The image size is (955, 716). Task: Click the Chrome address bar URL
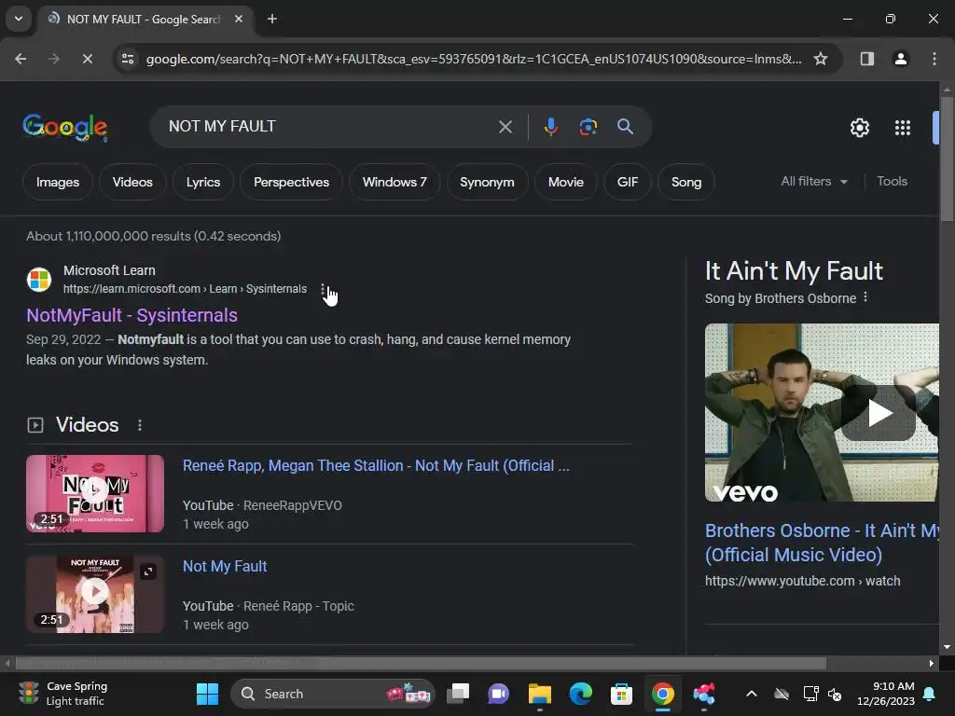(x=473, y=59)
